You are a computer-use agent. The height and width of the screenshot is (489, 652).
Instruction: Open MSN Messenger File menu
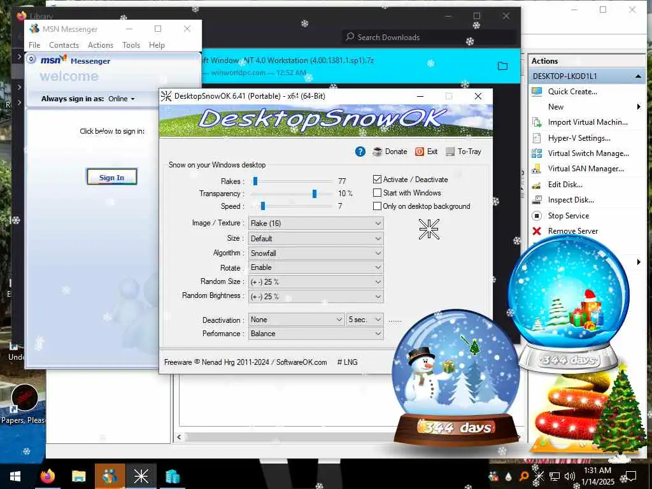pyautogui.click(x=34, y=45)
